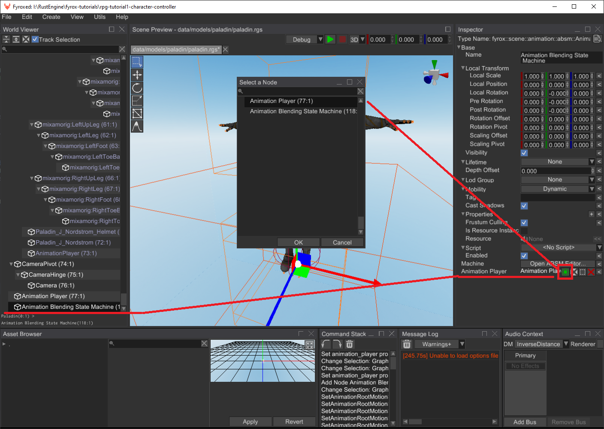This screenshot has height=429, width=604.
Task: Click Asset Browser preview fit-view icon
Action: [x=309, y=345]
